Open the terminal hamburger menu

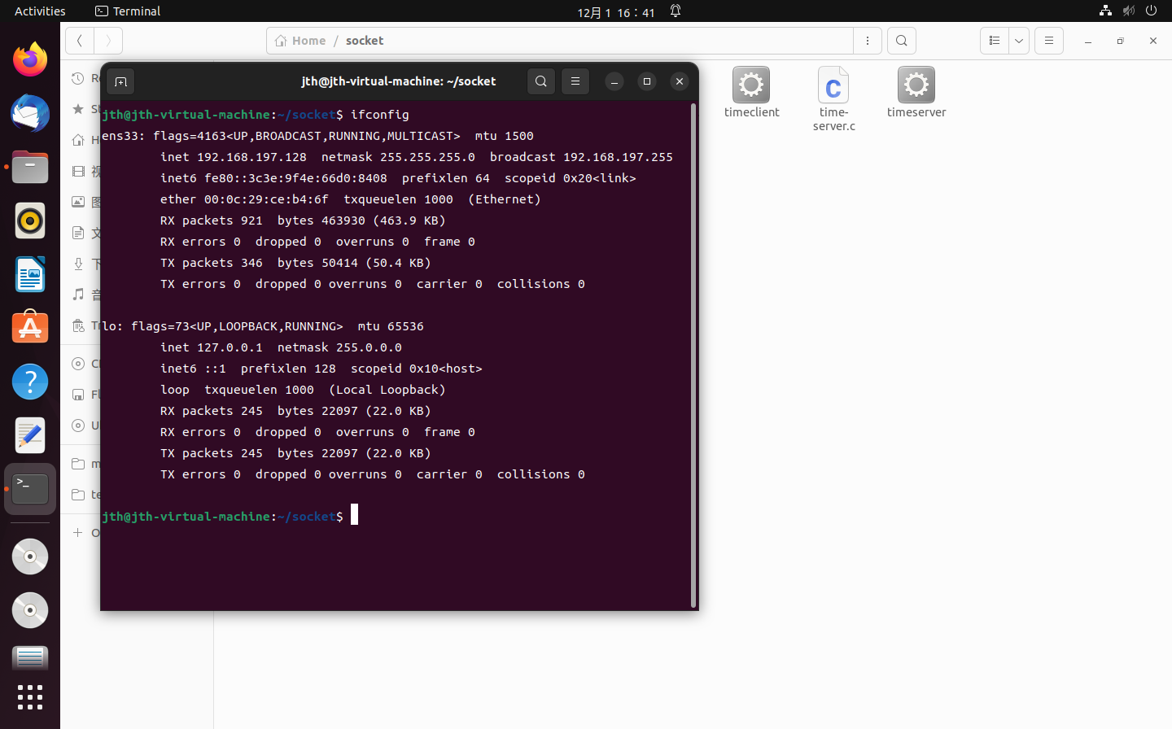(x=575, y=81)
